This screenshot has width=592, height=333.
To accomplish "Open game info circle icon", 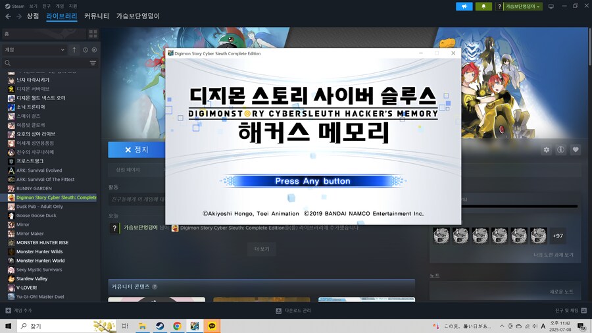I will (560, 150).
